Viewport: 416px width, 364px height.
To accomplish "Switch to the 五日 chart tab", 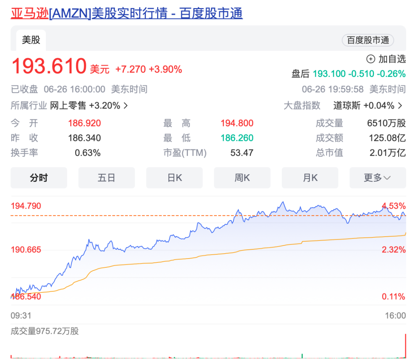I will pos(106,178).
